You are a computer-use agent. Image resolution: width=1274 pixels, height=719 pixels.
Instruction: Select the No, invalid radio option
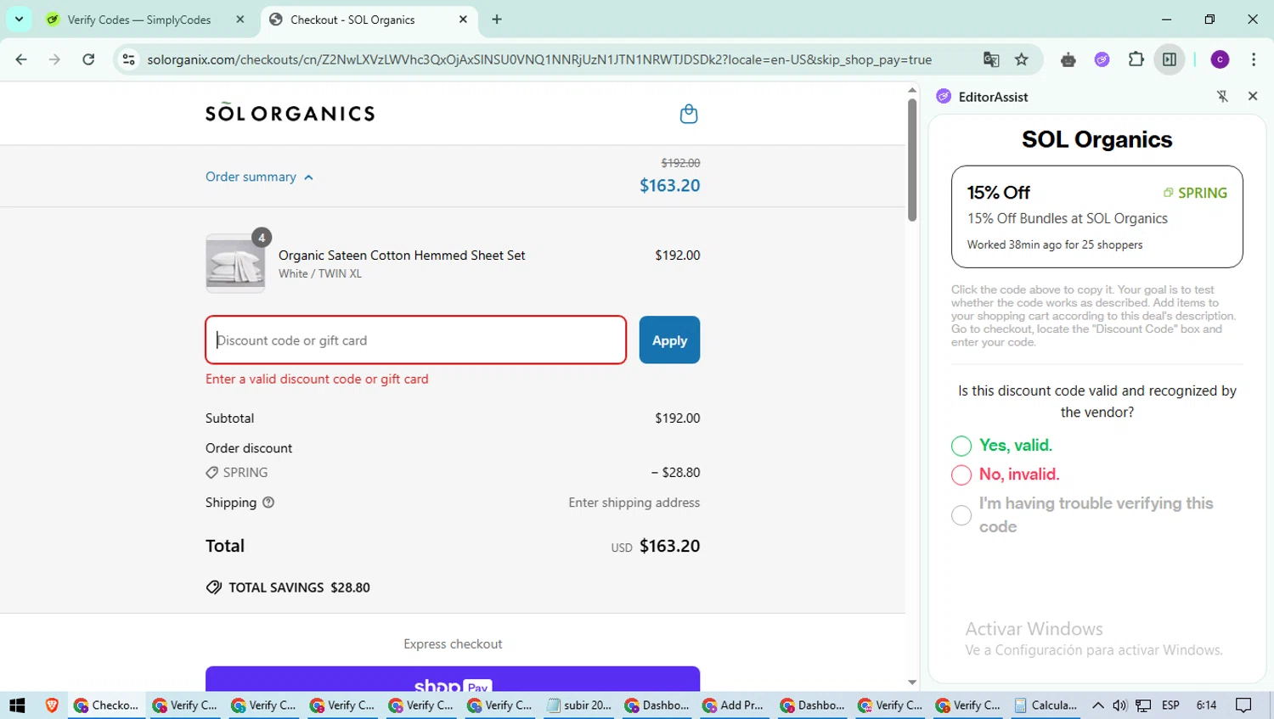(x=961, y=475)
